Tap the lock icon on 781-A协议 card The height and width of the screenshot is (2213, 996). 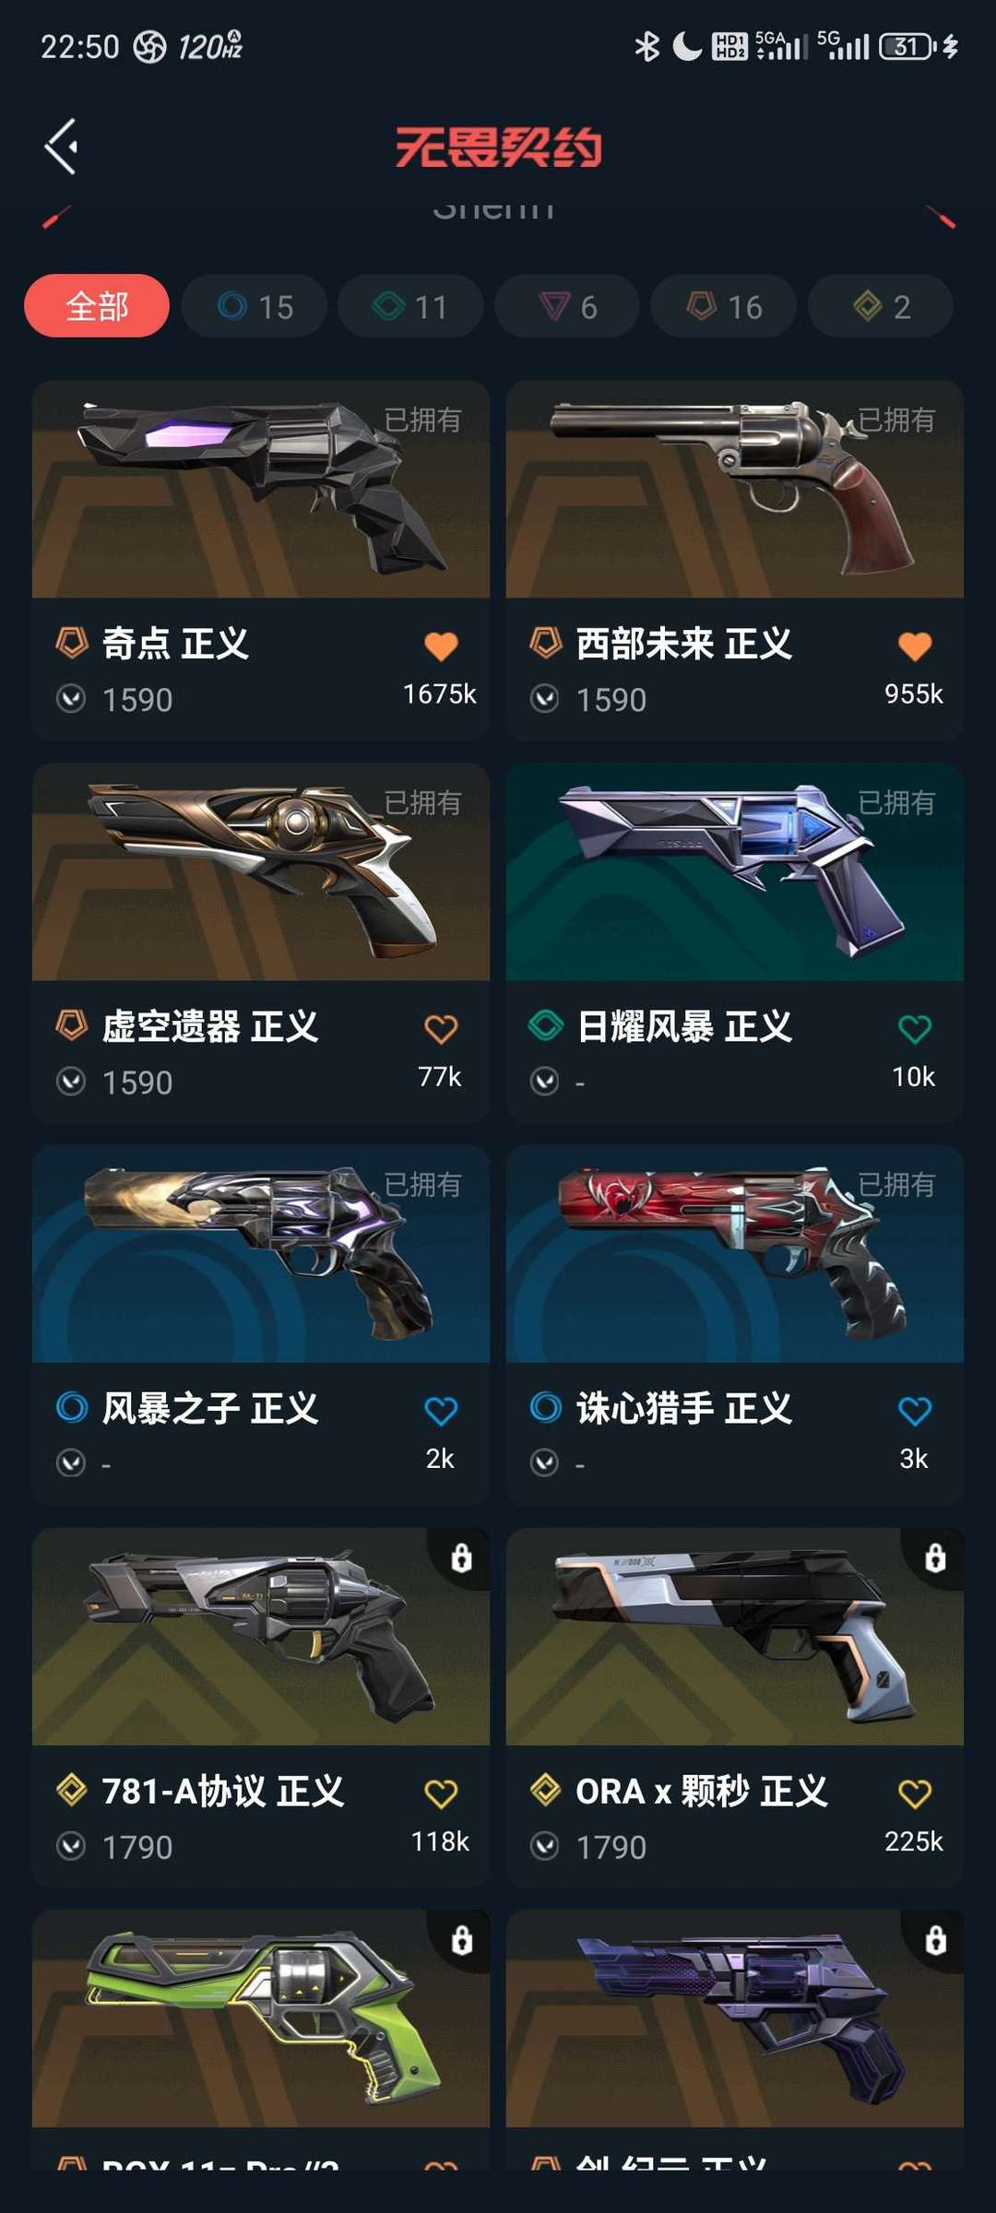click(x=461, y=1557)
